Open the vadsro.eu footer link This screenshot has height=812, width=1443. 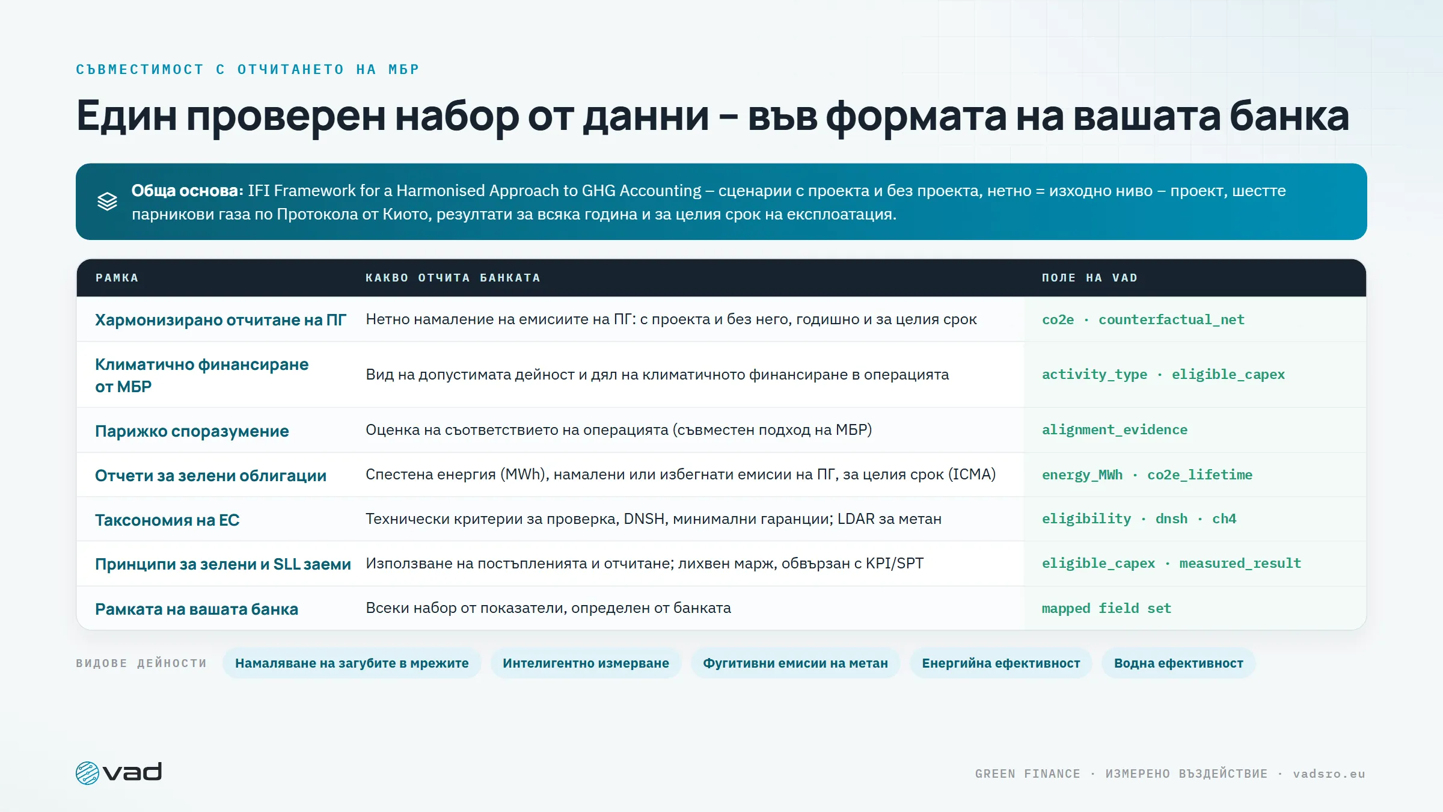(1329, 774)
